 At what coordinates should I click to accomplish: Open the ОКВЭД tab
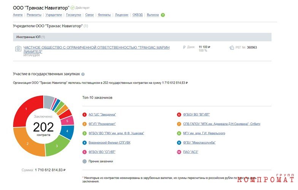(x=138, y=15)
